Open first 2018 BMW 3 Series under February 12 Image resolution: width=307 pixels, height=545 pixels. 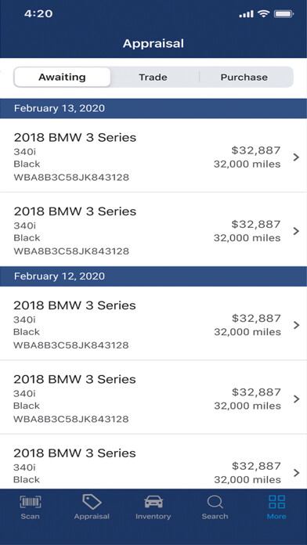coord(153,323)
